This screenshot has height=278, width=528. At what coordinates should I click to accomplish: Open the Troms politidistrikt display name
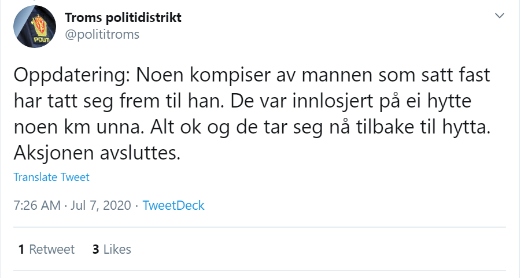pos(123,17)
